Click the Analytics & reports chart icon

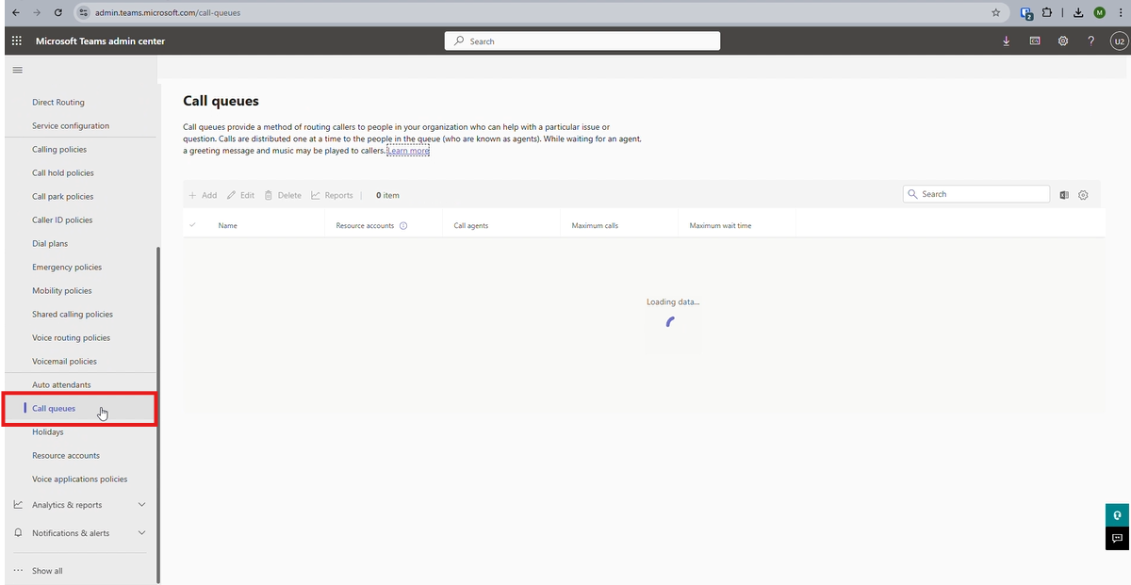point(18,505)
